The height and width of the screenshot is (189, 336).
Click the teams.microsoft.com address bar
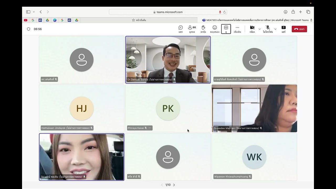coord(168,12)
